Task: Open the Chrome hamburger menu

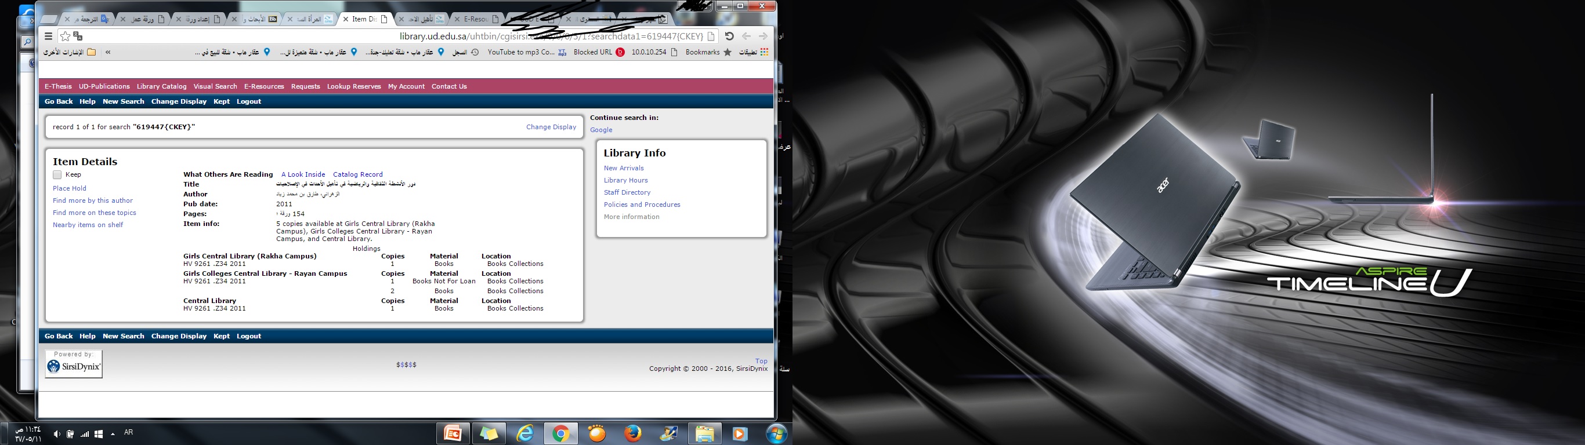Action: click(x=49, y=37)
